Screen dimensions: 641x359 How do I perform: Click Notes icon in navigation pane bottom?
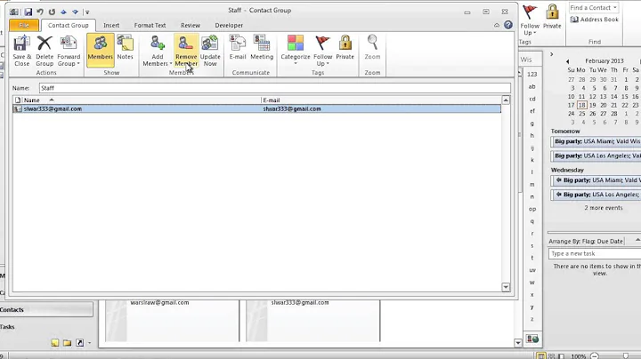click(x=55, y=343)
